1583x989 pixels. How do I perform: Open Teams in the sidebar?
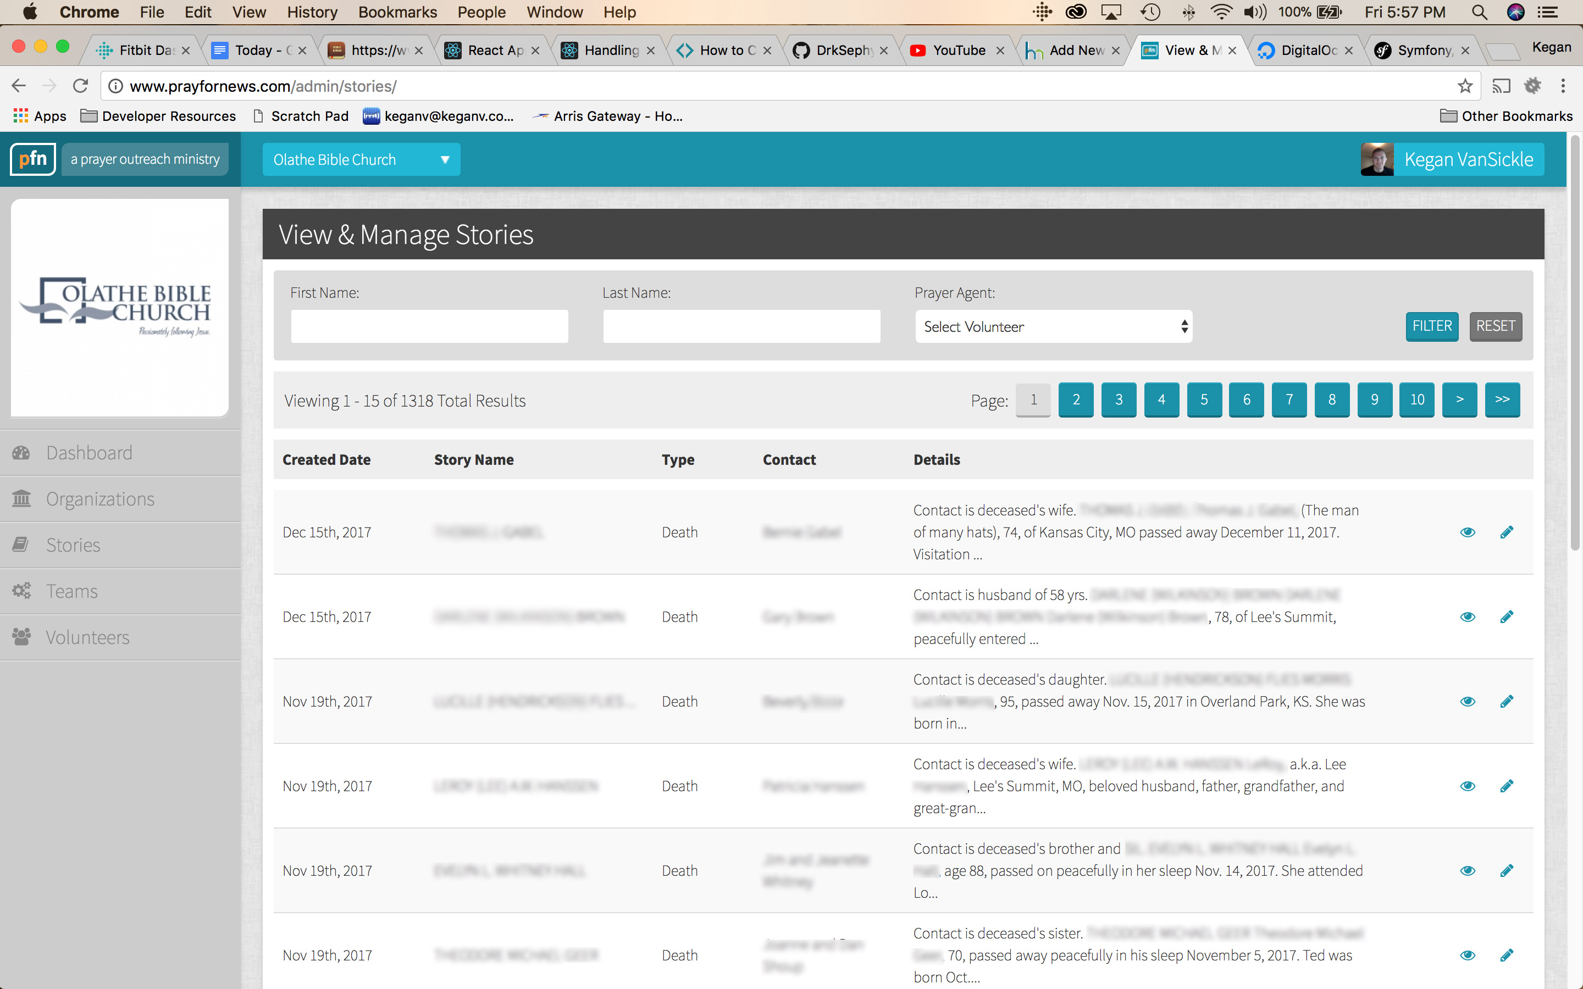point(120,591)
